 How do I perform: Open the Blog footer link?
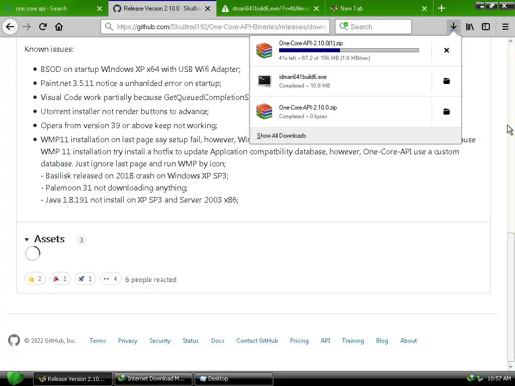pos(382,341)
